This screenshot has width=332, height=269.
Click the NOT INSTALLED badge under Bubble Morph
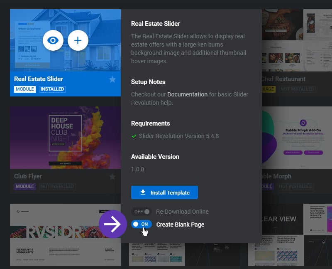tap(295, 187)
